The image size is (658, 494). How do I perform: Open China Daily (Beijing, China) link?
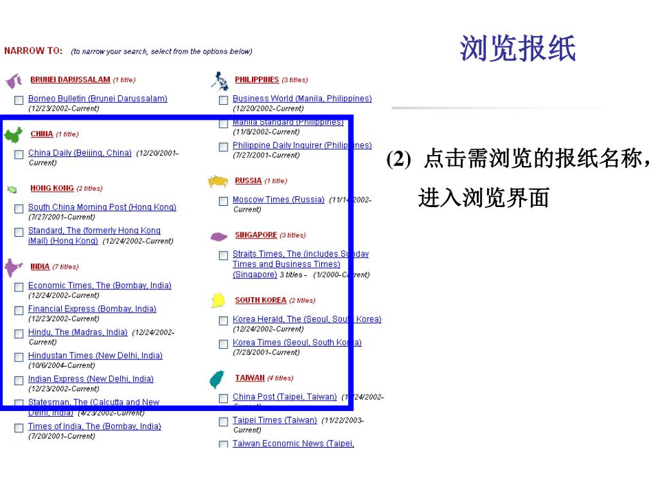tap(80, 152)
